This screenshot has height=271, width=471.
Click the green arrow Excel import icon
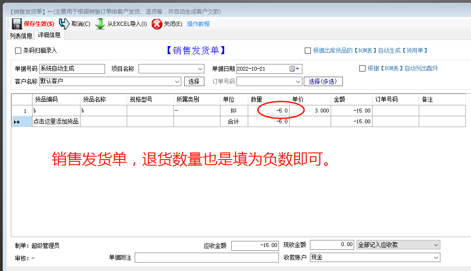100,24
